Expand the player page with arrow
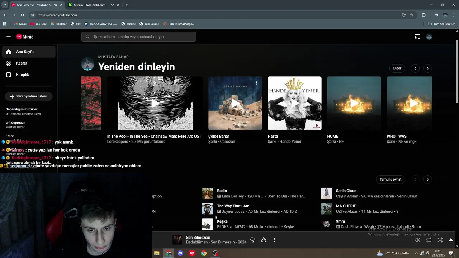The height and width of the screenshot is (258, 459). [451, 240]
